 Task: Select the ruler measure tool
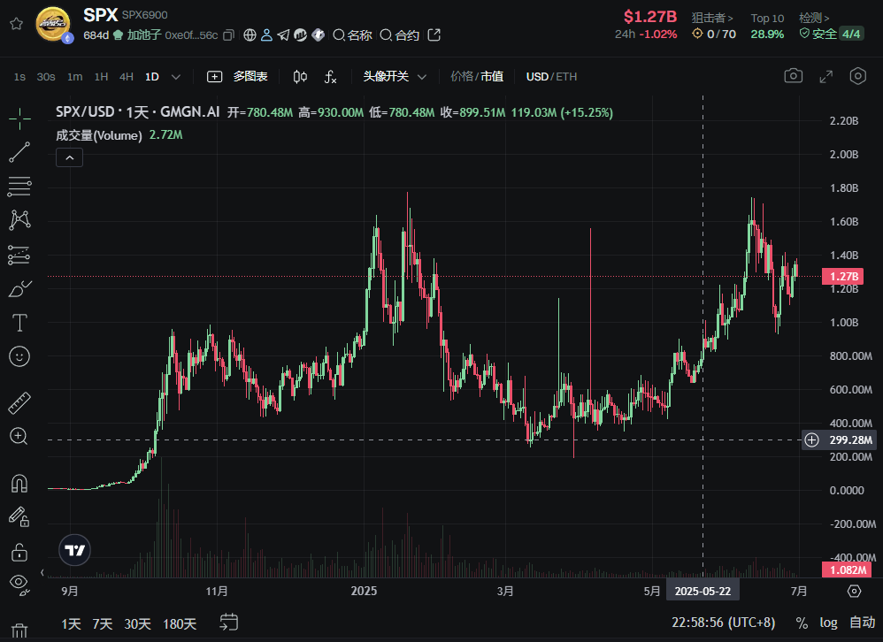click(19, 403)
